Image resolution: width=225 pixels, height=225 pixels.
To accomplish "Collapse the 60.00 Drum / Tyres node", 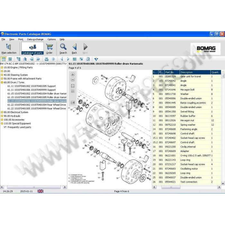I will pos(2,82).
